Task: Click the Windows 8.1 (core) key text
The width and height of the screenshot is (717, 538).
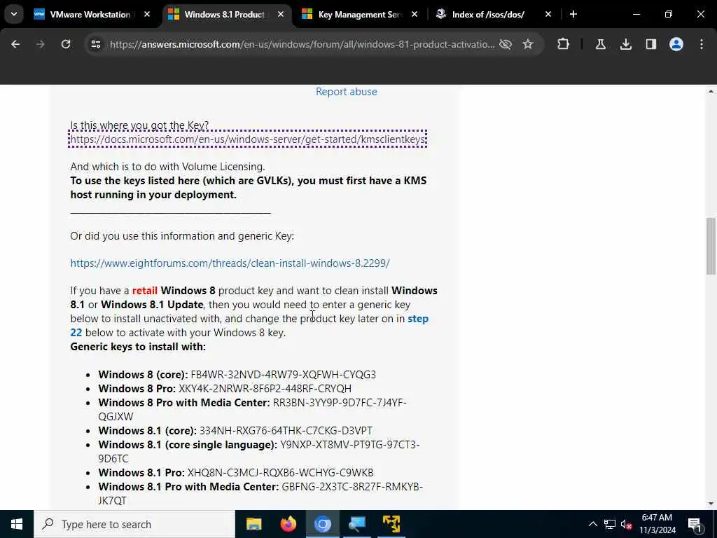Action: (x=286, y=431)
